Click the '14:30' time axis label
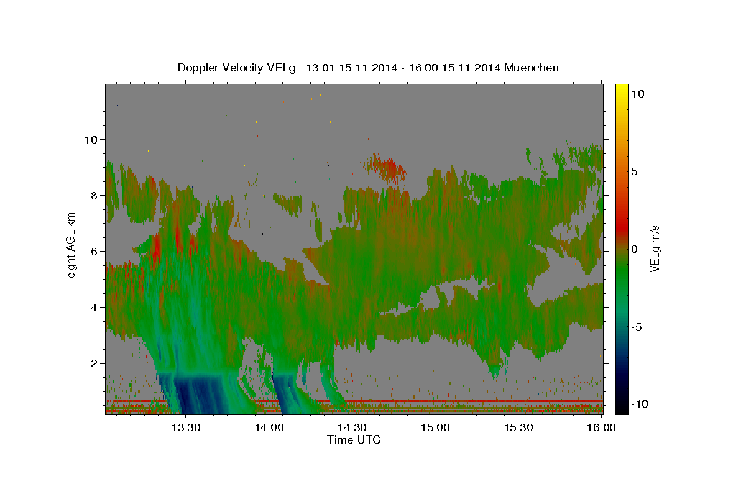 [x=352, y=428]
